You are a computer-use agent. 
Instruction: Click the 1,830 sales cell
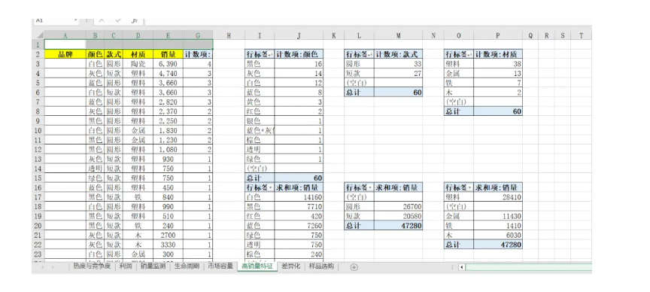(168, 131)
